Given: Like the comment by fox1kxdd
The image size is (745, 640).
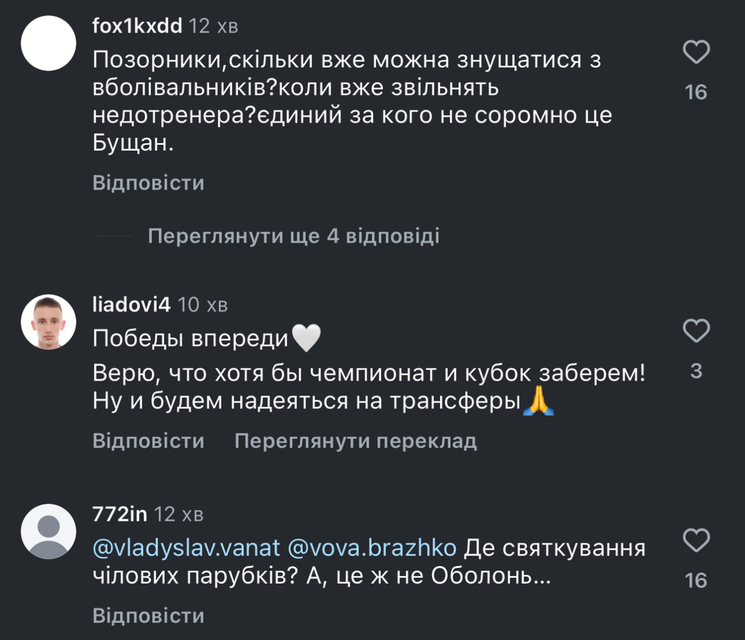Looking at the screenshot, I should coord(696,52).
